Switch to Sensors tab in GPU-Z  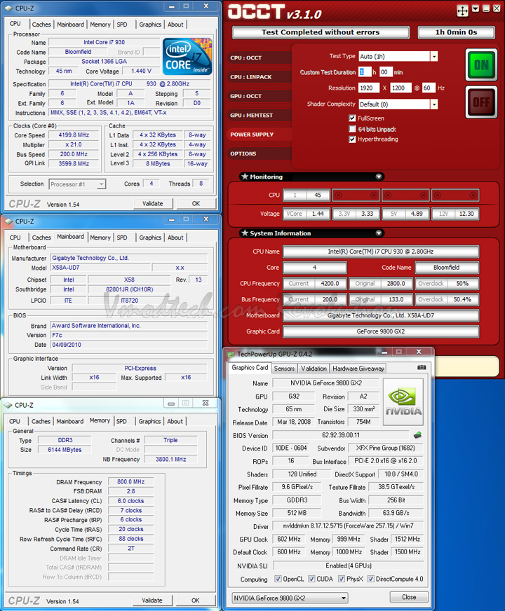pyautogui.click(x=284, y=369)
